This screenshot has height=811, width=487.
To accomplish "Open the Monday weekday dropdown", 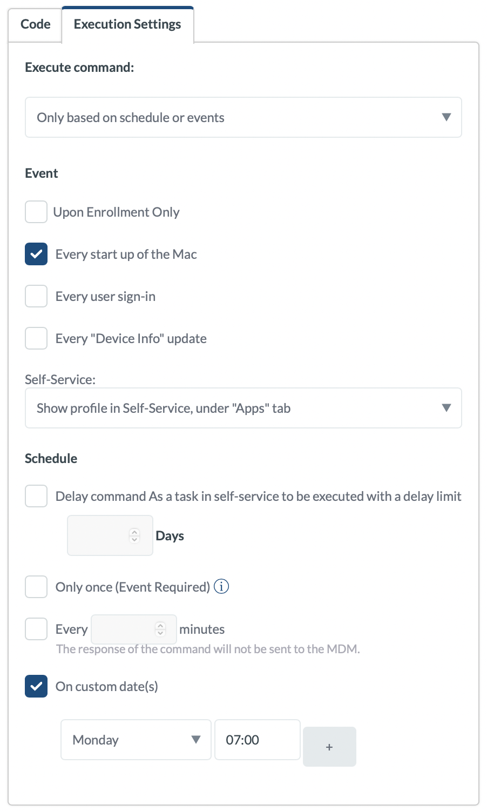I will [x=136, y=740].
